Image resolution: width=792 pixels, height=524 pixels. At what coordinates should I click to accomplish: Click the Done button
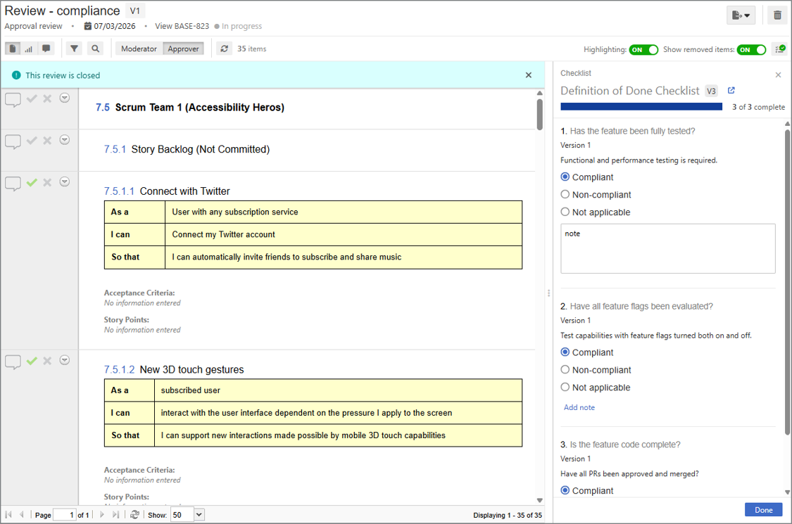[763, 510]
